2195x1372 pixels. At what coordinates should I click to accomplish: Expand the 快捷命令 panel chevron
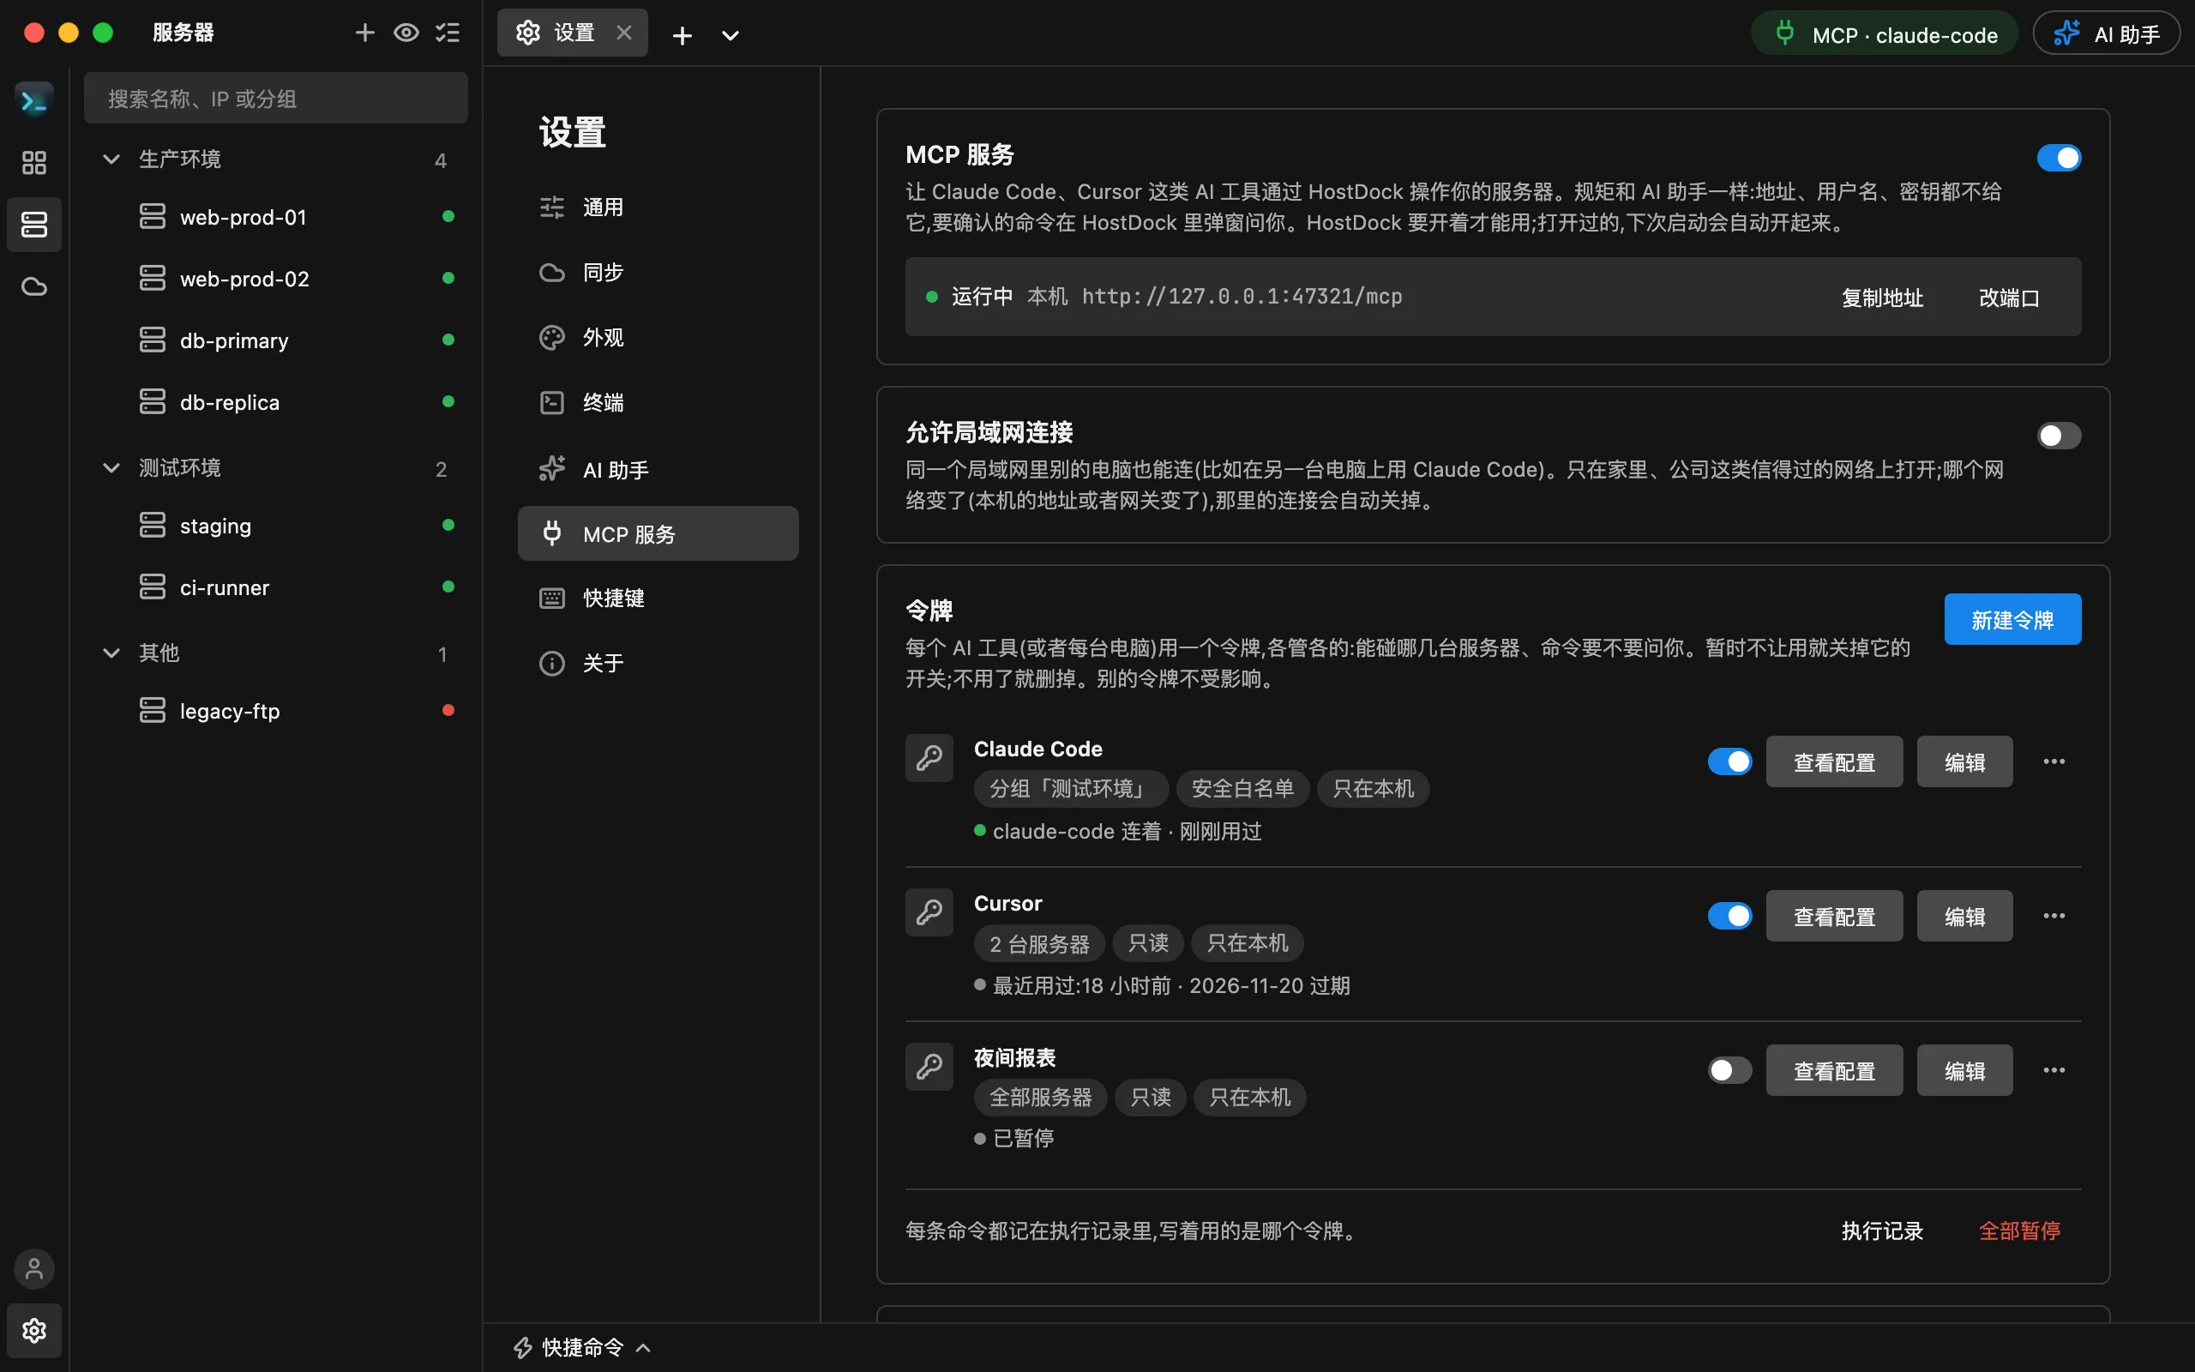tap(644, 1347)
